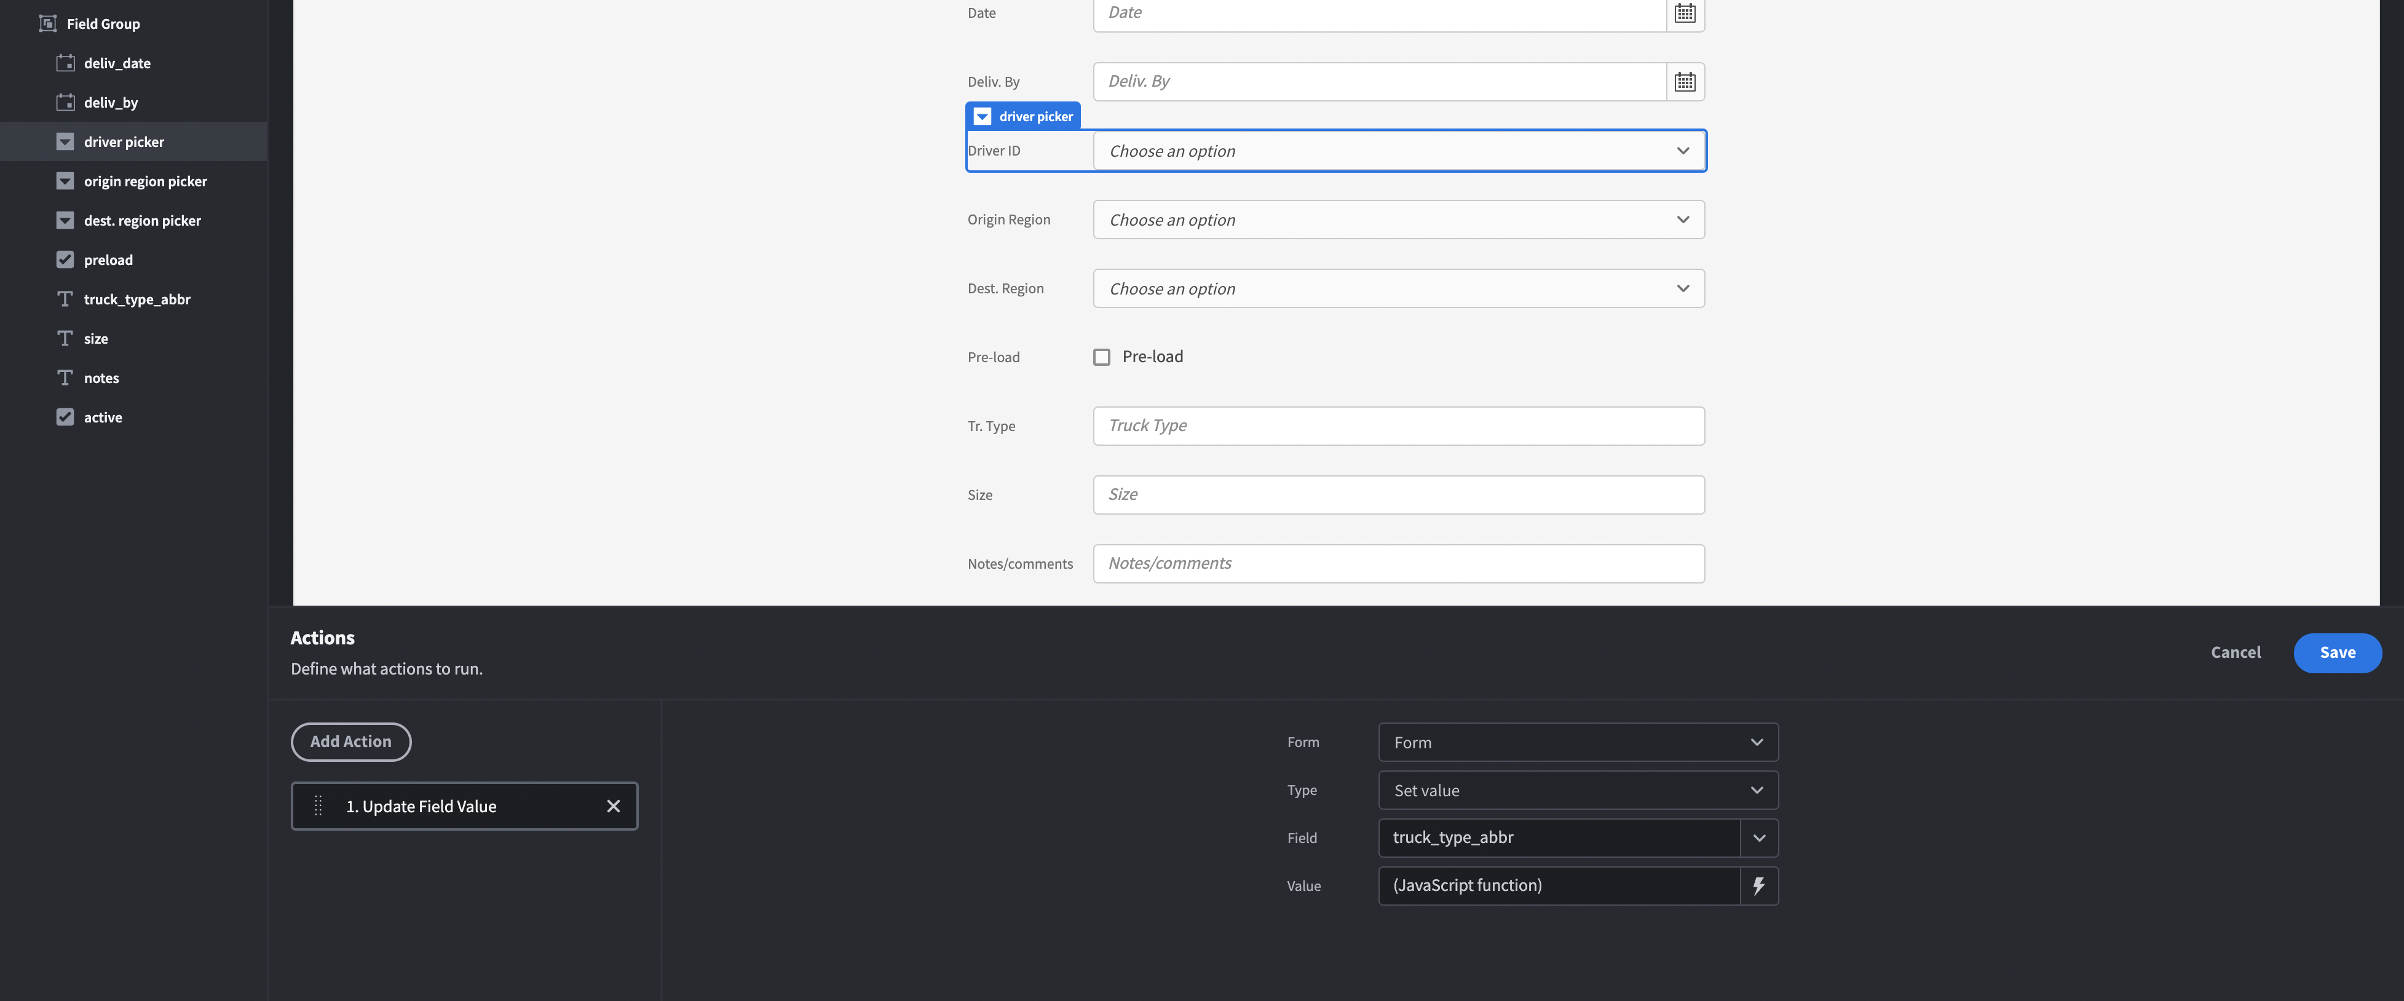Remove the Update Field Value action with the X

[x=613, y=805]
